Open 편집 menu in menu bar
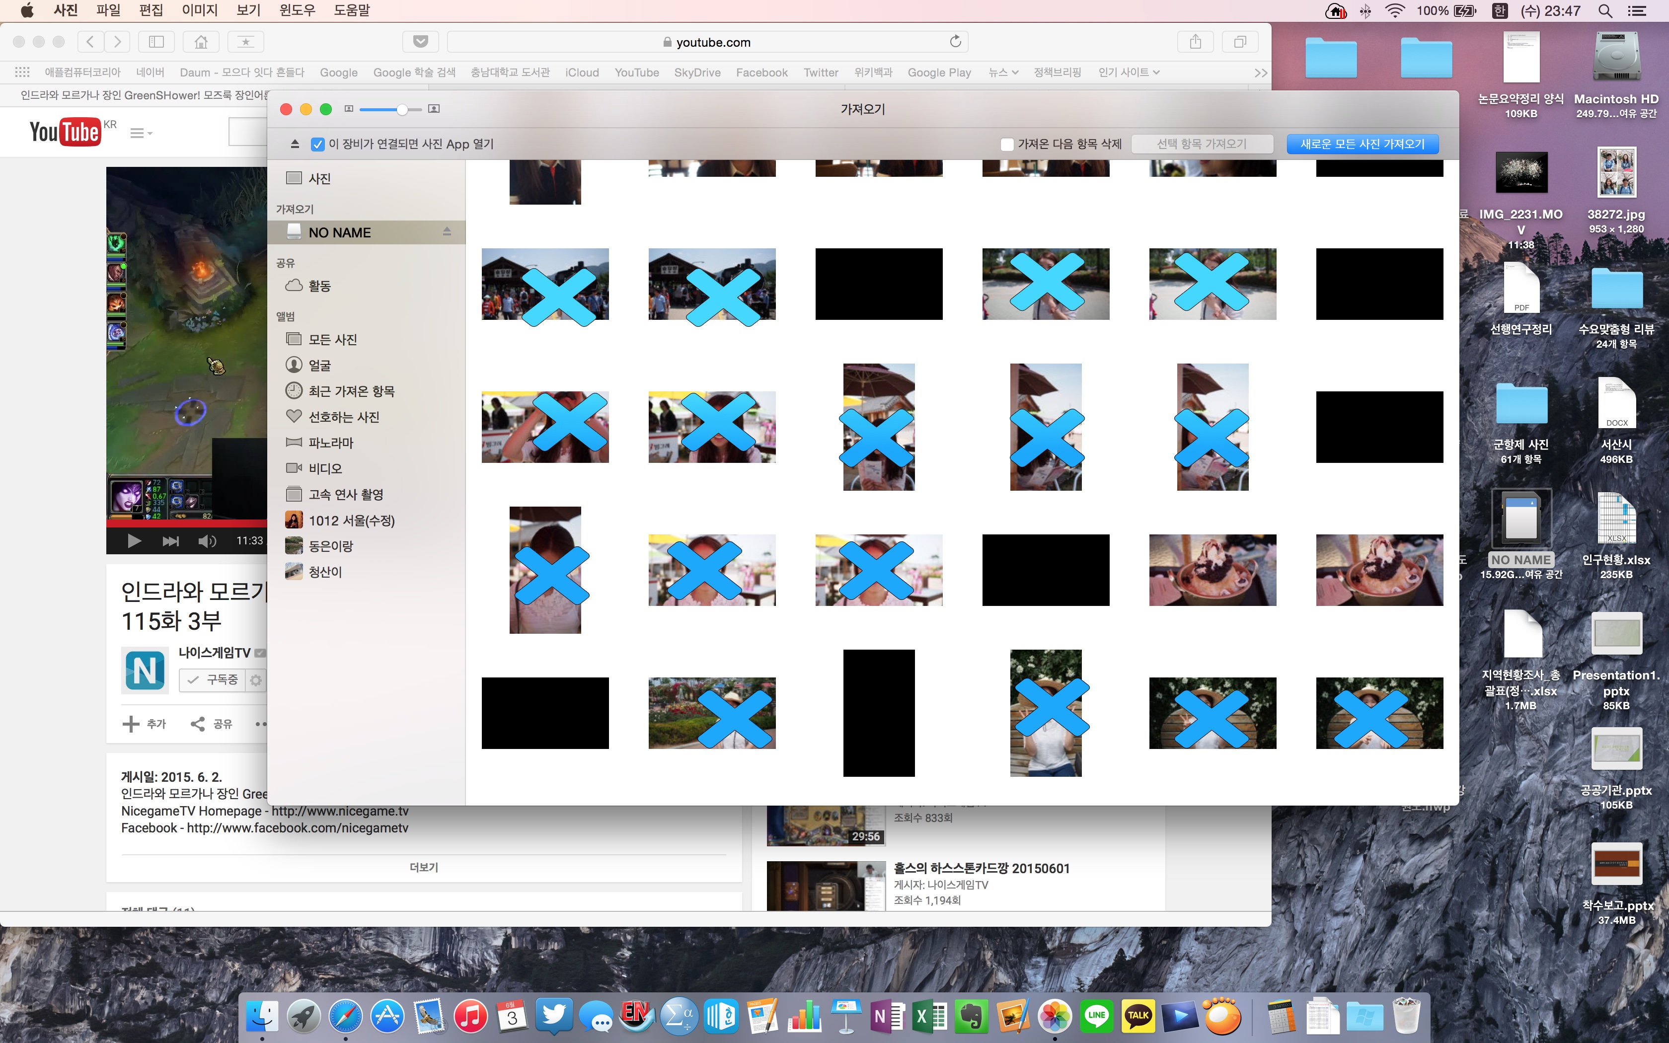This screenshot has width=1669, height=1043. pos(151,10)
